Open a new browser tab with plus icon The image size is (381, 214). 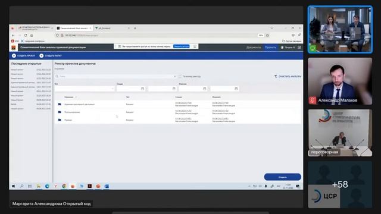pyautogui.click(x=135, y=28)
